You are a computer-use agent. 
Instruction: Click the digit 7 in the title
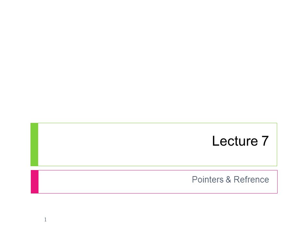coord(265,141)
